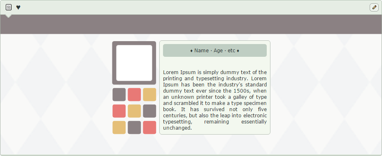Select the red swatch in the bottom row
This screenshot has width=382, height=156.
coord(149,128)
